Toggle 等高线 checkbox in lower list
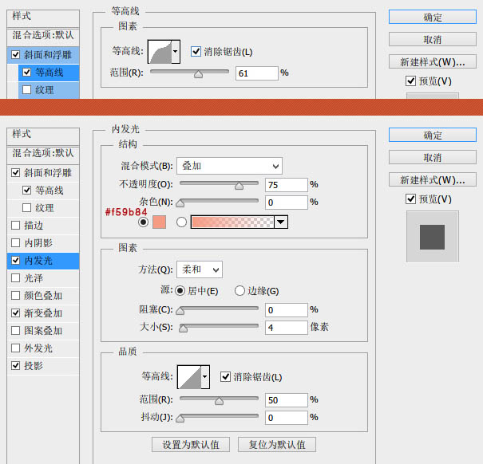Viewport: 483px width, 464px height. 27,191
